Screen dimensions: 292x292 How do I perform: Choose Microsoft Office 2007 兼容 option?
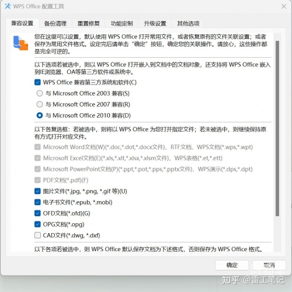(x=40, y=104)
